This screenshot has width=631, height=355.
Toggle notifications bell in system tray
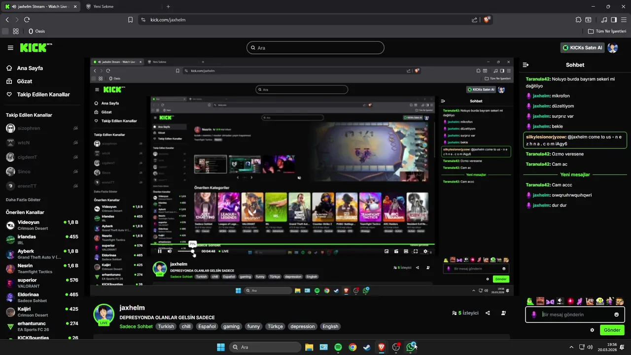pyautogui.click(x=622, y=347)
